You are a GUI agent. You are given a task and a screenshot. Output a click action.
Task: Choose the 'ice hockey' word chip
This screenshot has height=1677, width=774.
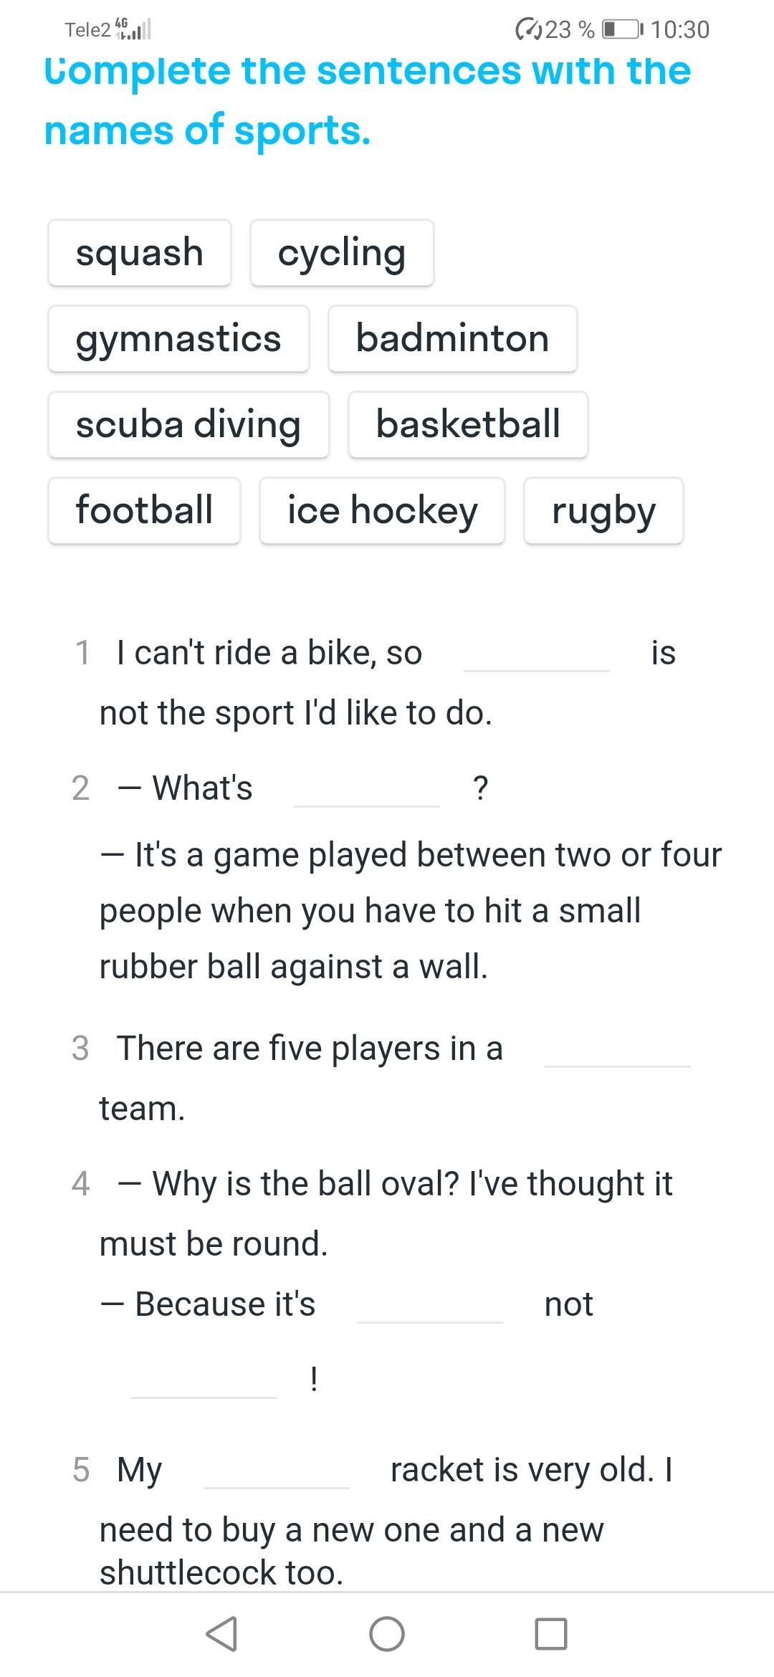click(x=382, y=511)
